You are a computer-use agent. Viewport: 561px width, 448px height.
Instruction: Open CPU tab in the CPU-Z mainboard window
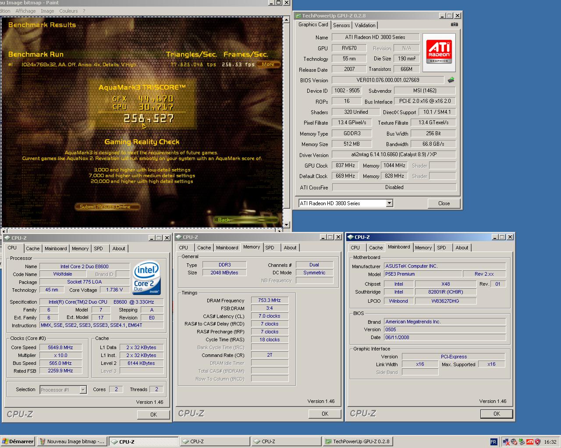pyautogui.click(x=355, y=248)
